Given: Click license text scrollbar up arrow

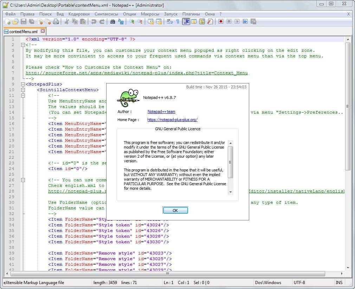Looking at the screenshot, I should 231,143.
